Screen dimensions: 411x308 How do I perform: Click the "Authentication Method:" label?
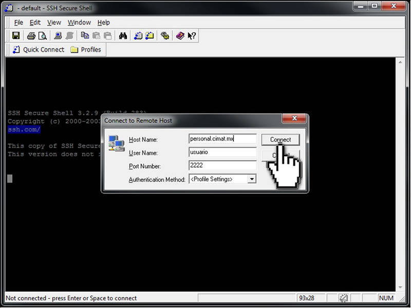pos(157,180)
